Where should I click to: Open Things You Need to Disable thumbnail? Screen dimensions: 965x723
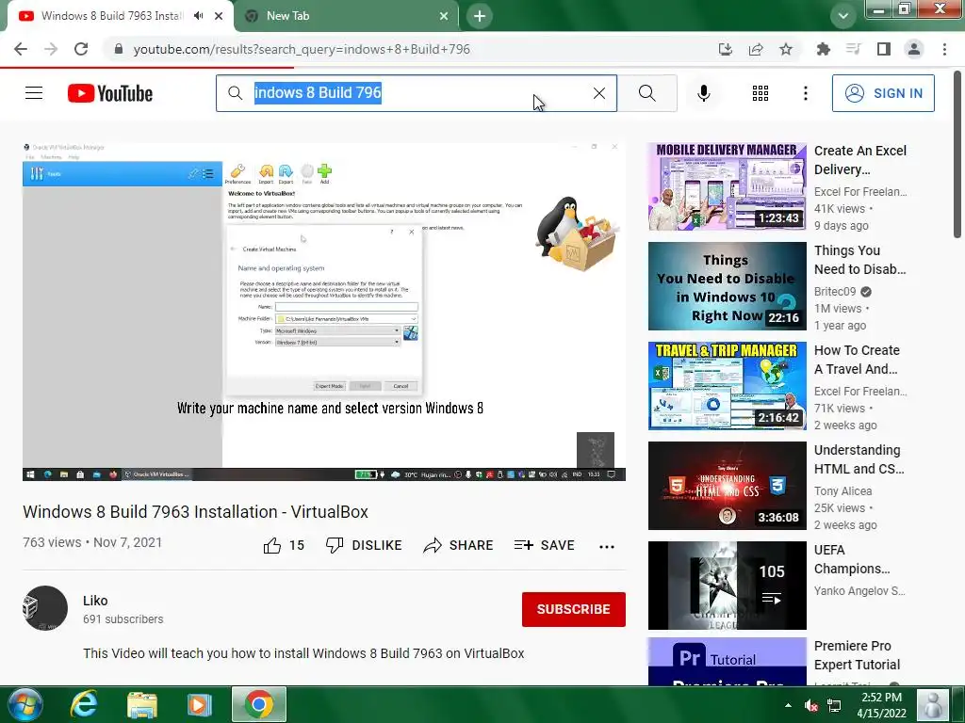click(727, 286)
